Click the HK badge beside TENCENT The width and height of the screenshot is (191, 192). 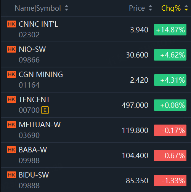[11, 99]
